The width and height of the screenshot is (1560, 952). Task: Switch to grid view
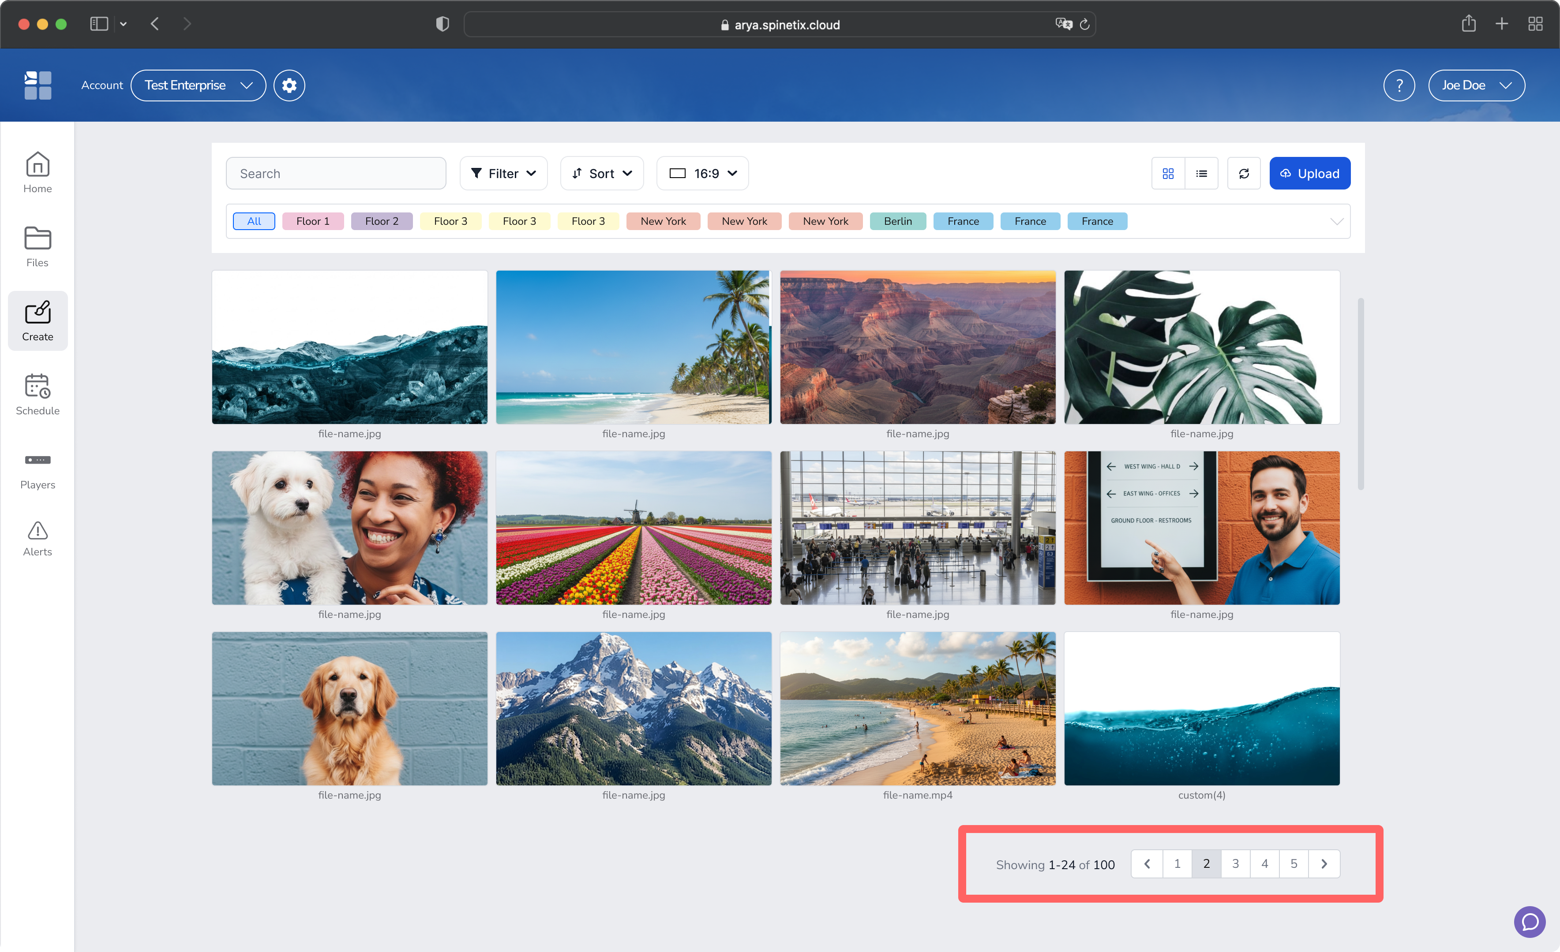[1168, 173]
